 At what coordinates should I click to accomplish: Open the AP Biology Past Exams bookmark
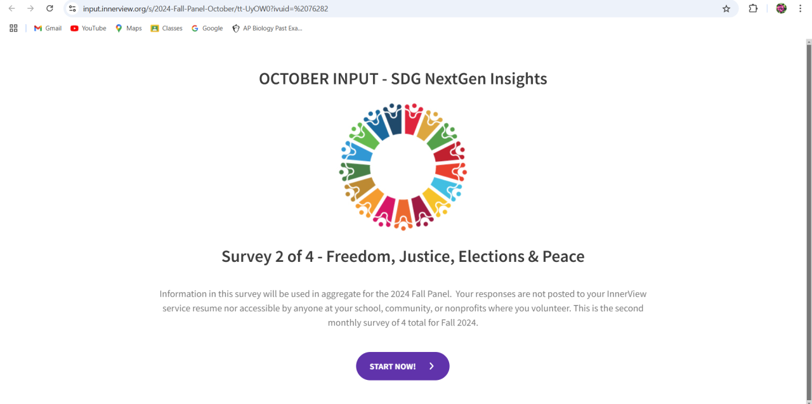(267, 29)
